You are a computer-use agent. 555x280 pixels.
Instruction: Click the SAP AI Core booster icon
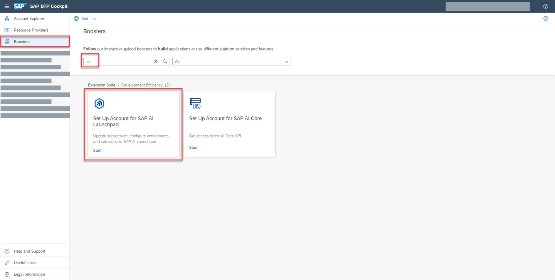pyautogui.click(x=195, y=104)
